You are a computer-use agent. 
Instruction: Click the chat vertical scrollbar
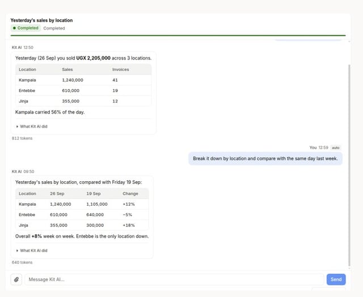(x=349, y=166)
